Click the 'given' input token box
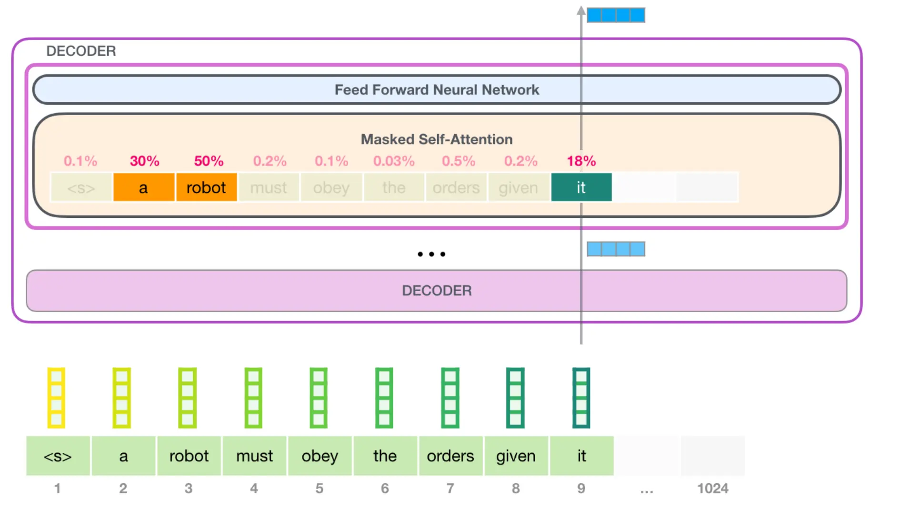Screen dimensions: 899x508 [x=516, y=456]
